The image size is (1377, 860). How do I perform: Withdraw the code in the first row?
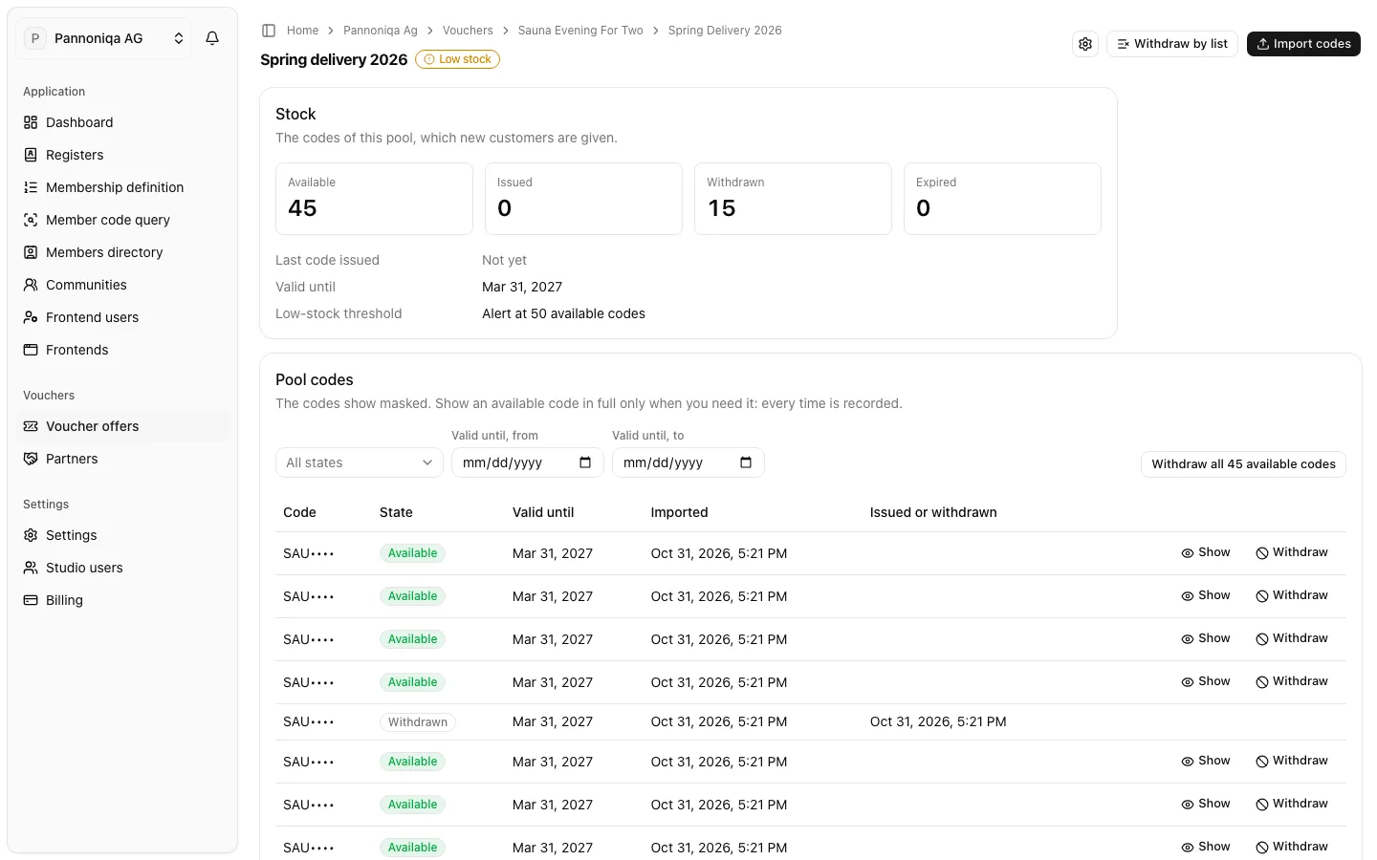click(x=1292, y=552)
